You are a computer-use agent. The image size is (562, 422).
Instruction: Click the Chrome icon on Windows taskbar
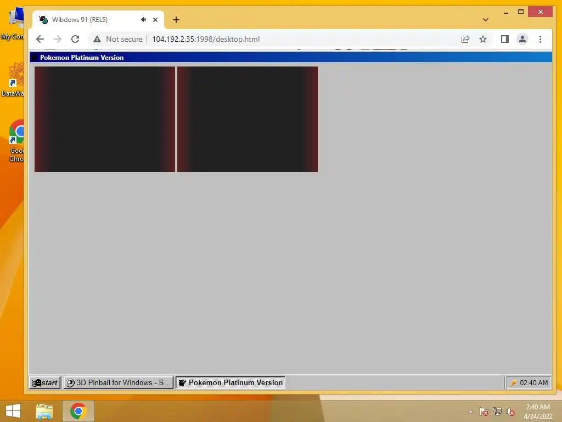click(x=78, y=411)
